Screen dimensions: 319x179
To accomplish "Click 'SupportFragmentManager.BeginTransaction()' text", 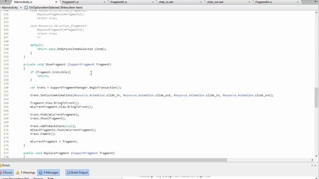I will (85, 88).
